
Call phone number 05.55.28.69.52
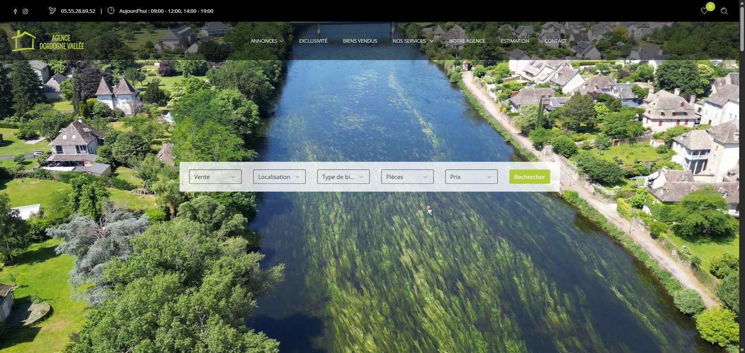(x=78, y=11)
